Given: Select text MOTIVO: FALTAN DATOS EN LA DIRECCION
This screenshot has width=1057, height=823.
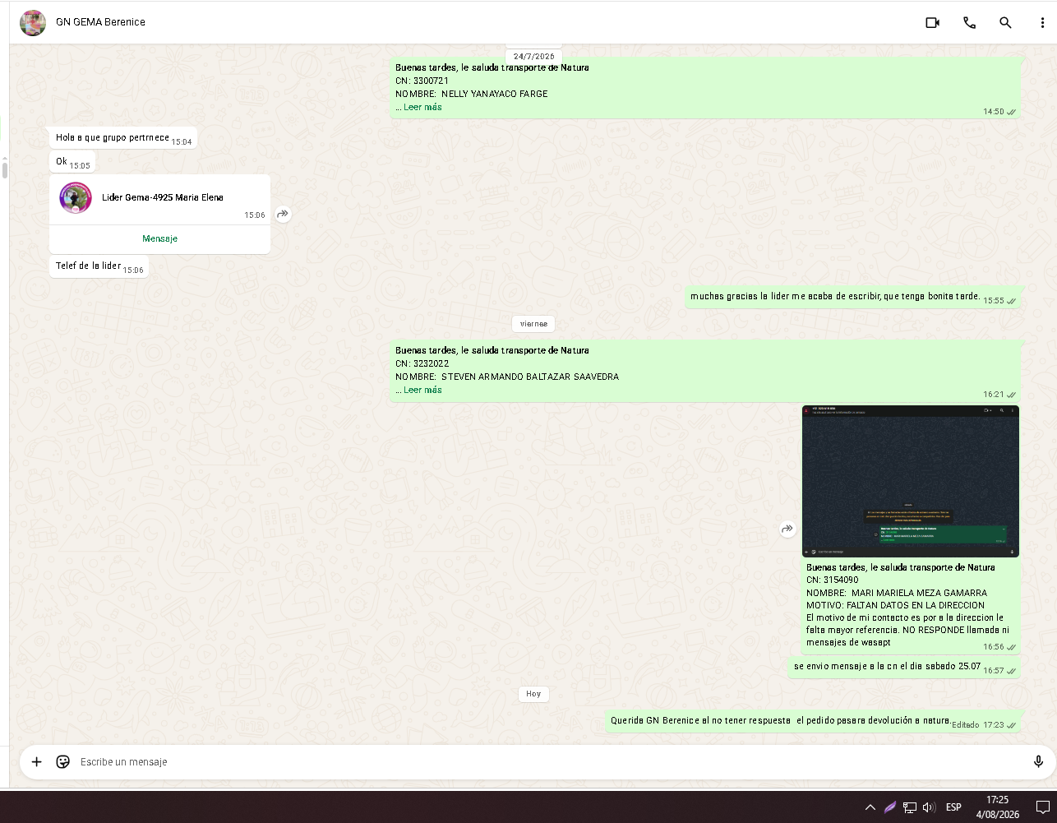Looking at the screenshot, I should click(895, 605).
